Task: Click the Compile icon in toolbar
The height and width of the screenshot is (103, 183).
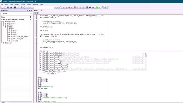Action: click(87, 7)
